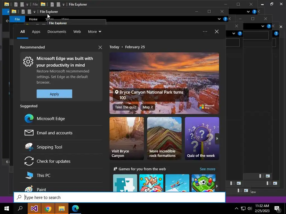This screenshot has width=286, height=214.
Task: Open quick access toolbar dropdown in front File Explorer
Action: (34, 12)
